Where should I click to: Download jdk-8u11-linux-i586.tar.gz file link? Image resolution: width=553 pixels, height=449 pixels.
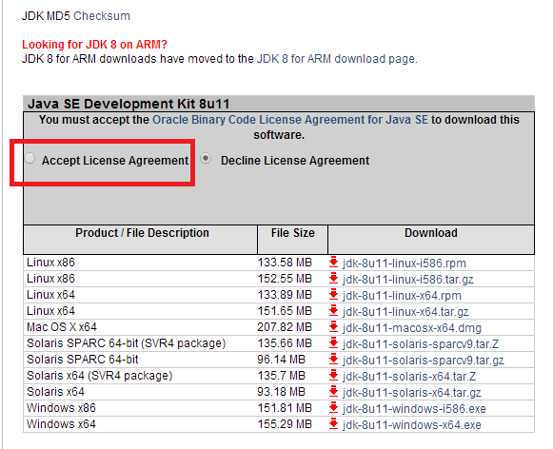point(408,280)
